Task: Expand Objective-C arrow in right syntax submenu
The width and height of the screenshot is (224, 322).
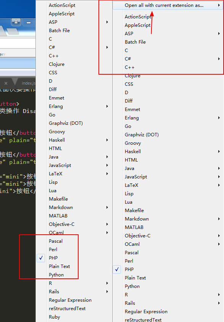Action: point(219,235)
